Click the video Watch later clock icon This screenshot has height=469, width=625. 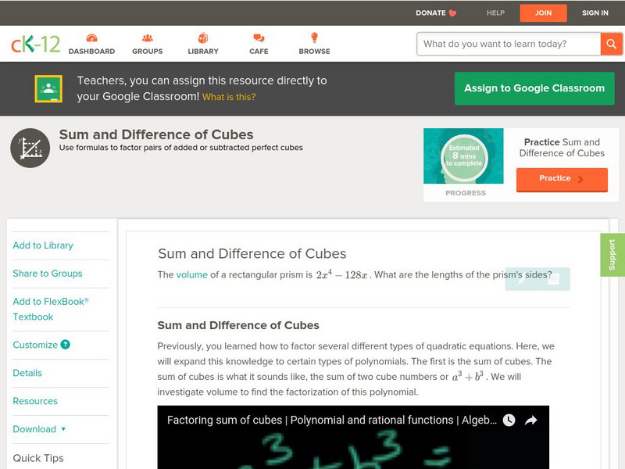(509, 420)
